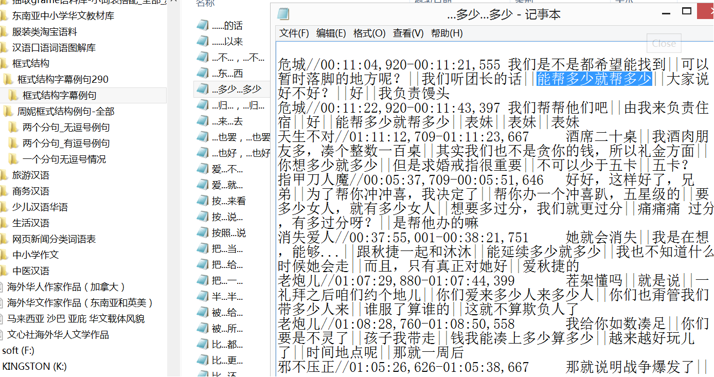Select file icon of 比...都...
Image resolution: width=714 pixels, height=377 pixels.
tap(203, 344)
